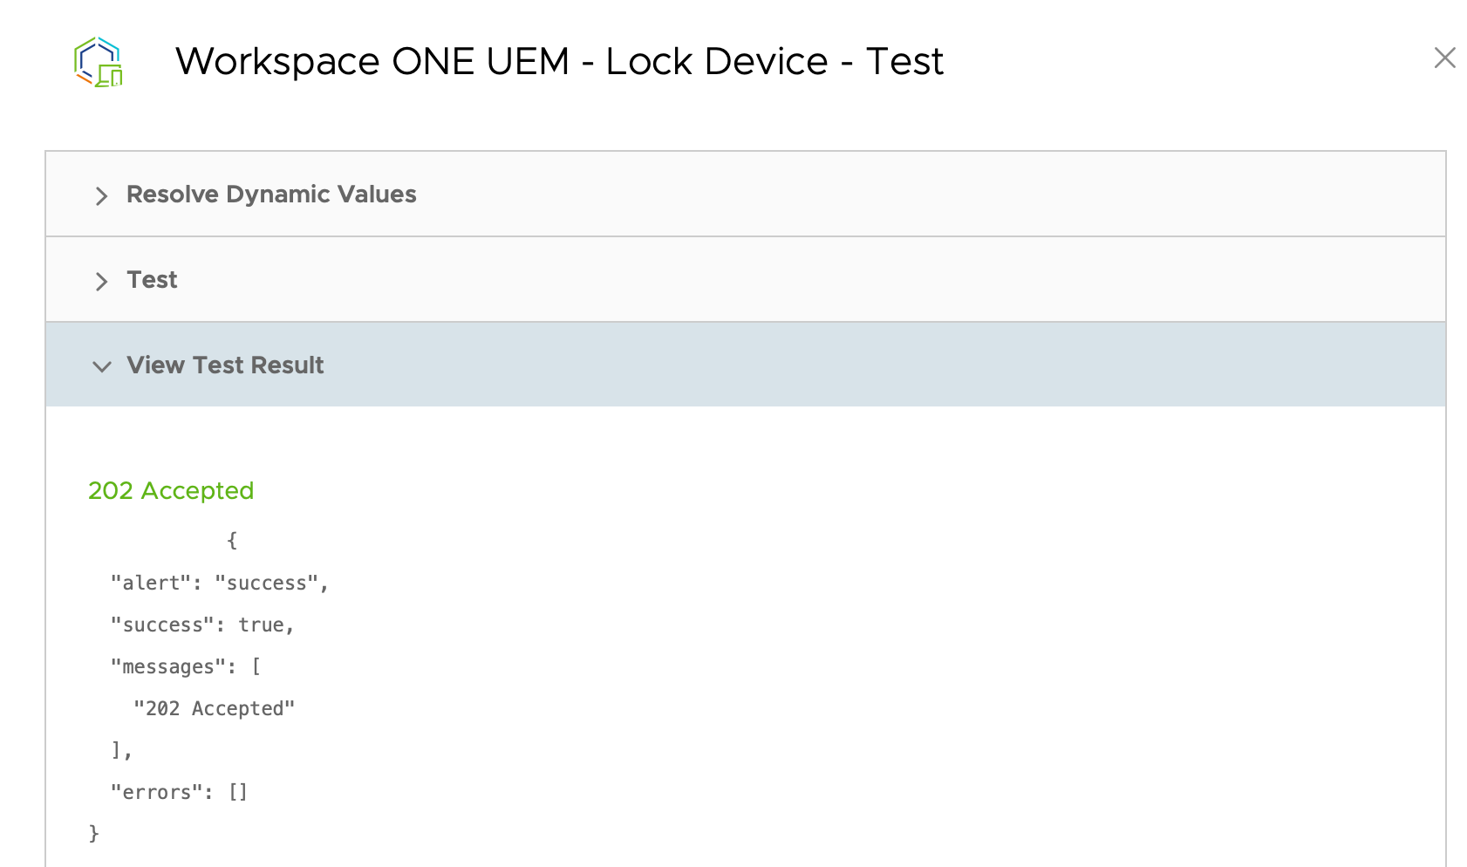1467x867 pixels.
Task: Expand the chevron beside the Test section
Action: [101, 281]
